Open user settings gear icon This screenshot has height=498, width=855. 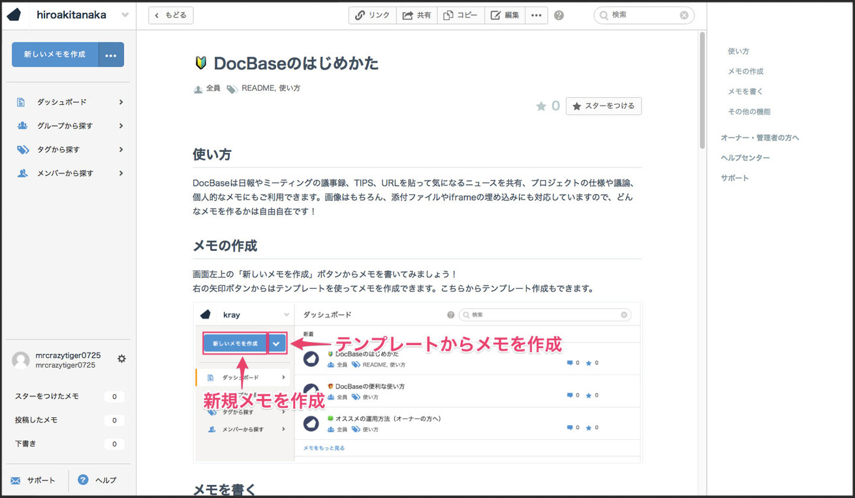(x=121, y=359)
